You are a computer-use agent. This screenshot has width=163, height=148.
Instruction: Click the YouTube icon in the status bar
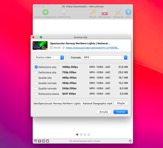pos(36,141)
